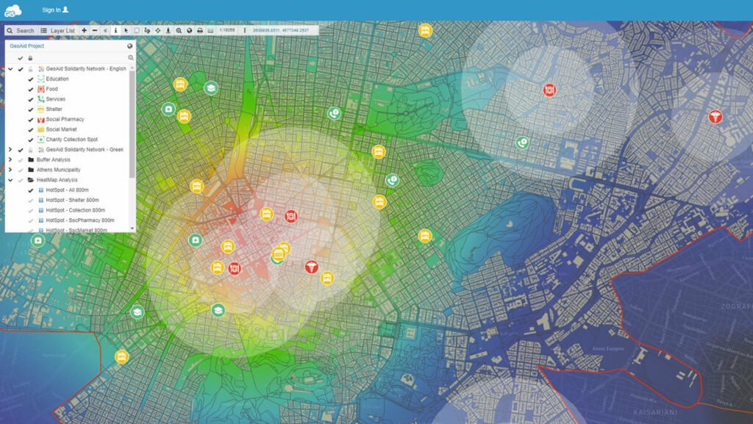Click the Social Pharmacy marker near the right map edge
Screen dimensions: 753x424
pos(715,117)
